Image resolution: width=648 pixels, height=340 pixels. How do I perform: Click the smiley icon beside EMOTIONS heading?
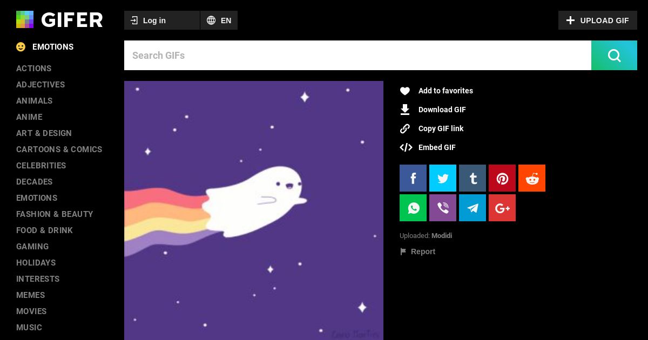click(21, 47)
